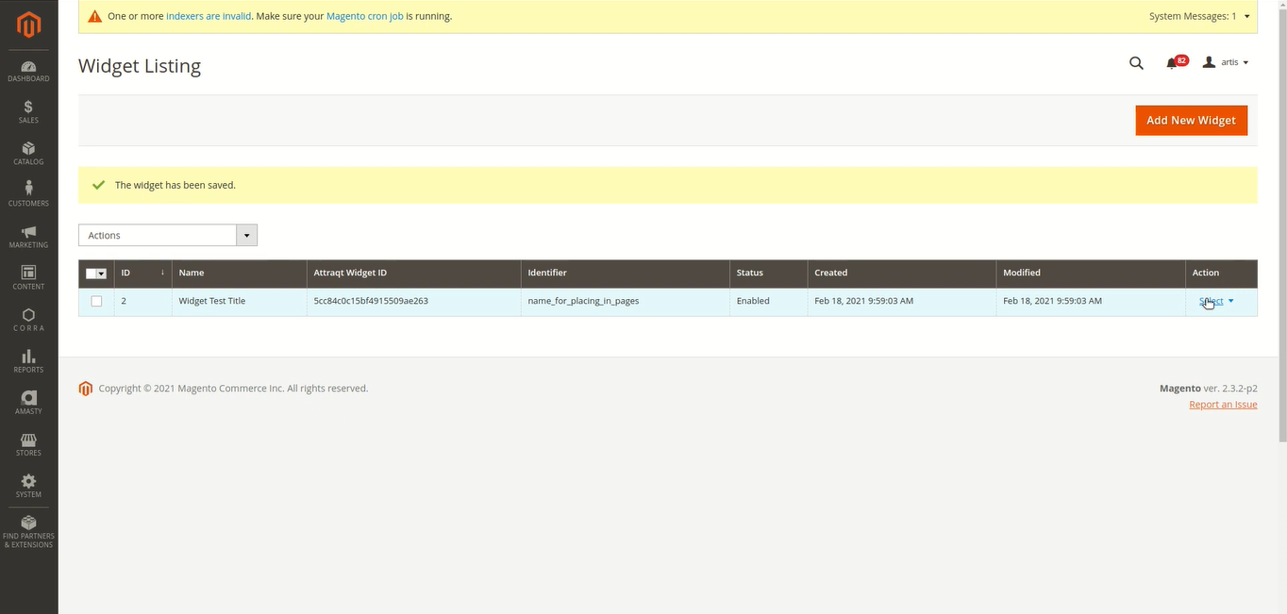This screenshot has height=614, width=1287.
Task: Click the Add New Widget button
Action: point(1191,120)
